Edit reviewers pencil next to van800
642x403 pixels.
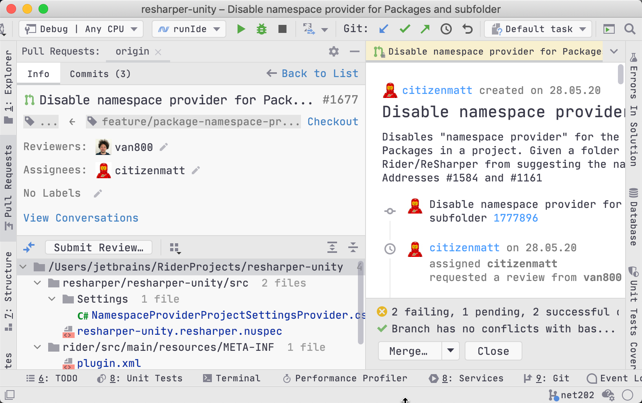tap(163, 147)
